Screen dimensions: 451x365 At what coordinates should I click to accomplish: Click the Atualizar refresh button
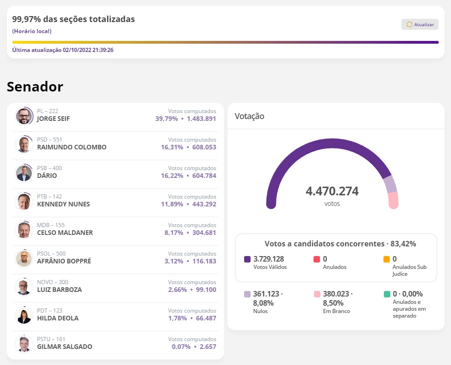pyautogui.click(x=420, y=24)
